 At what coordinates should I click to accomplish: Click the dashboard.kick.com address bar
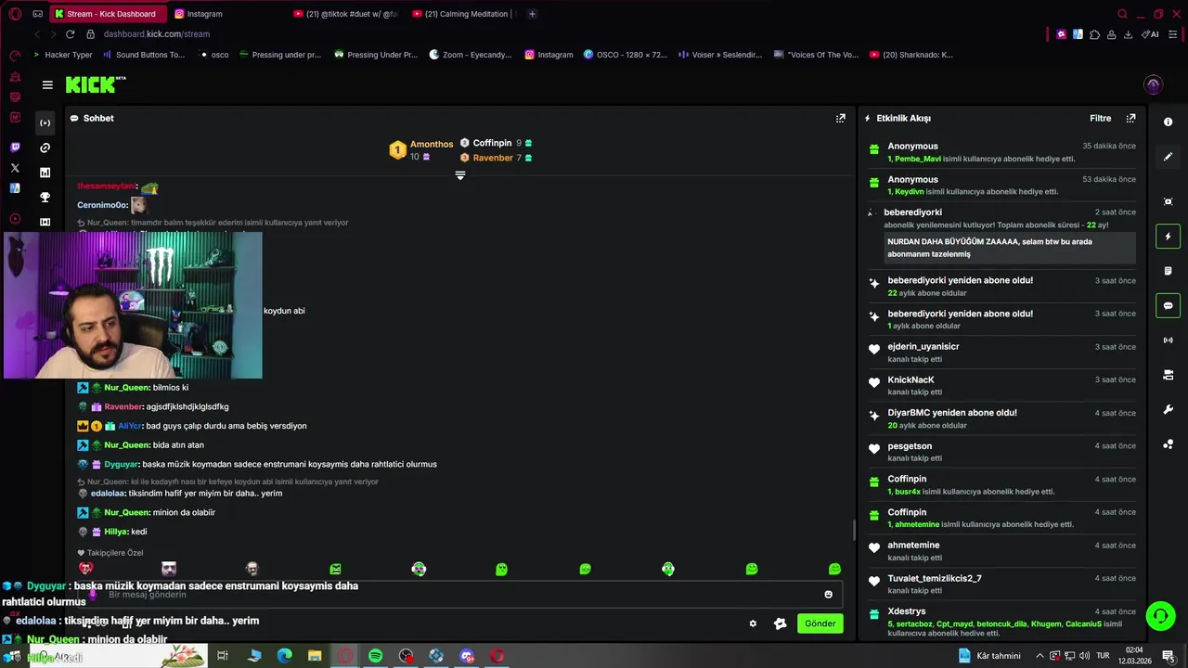tap(157, 34)
